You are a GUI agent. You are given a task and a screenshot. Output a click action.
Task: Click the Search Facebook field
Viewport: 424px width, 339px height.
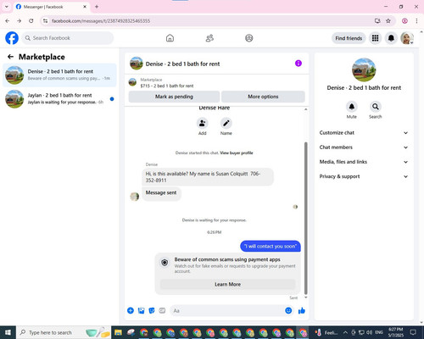pos(68,38)
